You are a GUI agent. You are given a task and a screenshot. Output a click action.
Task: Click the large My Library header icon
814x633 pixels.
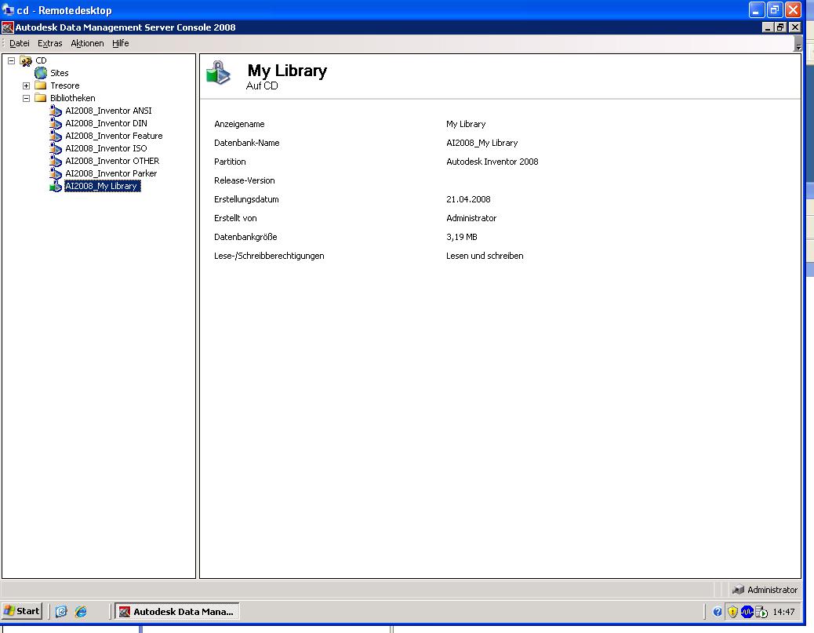click(x=219, y=72)
